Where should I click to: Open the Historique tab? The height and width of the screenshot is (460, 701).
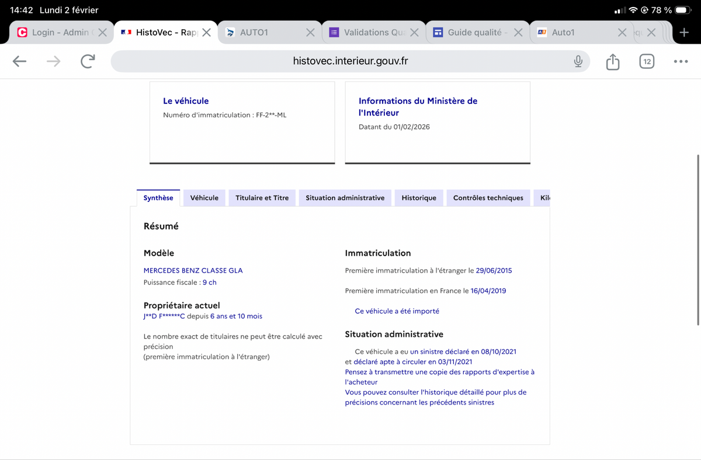(419, 198)
